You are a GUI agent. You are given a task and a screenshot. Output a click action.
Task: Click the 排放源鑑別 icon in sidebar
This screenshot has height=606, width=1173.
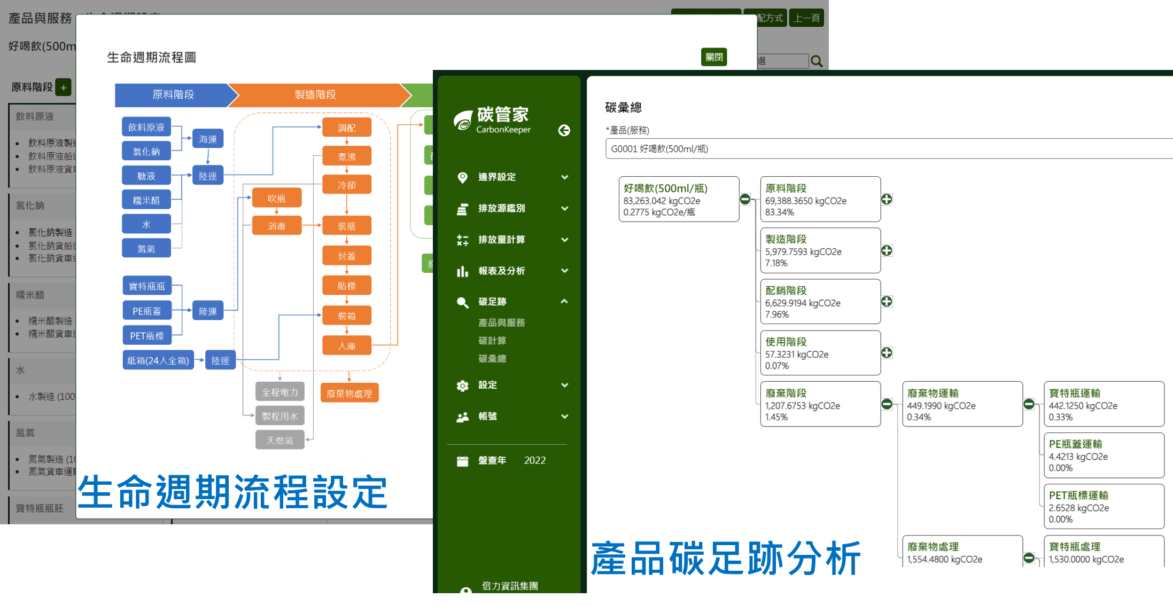(x=463, y=209)
